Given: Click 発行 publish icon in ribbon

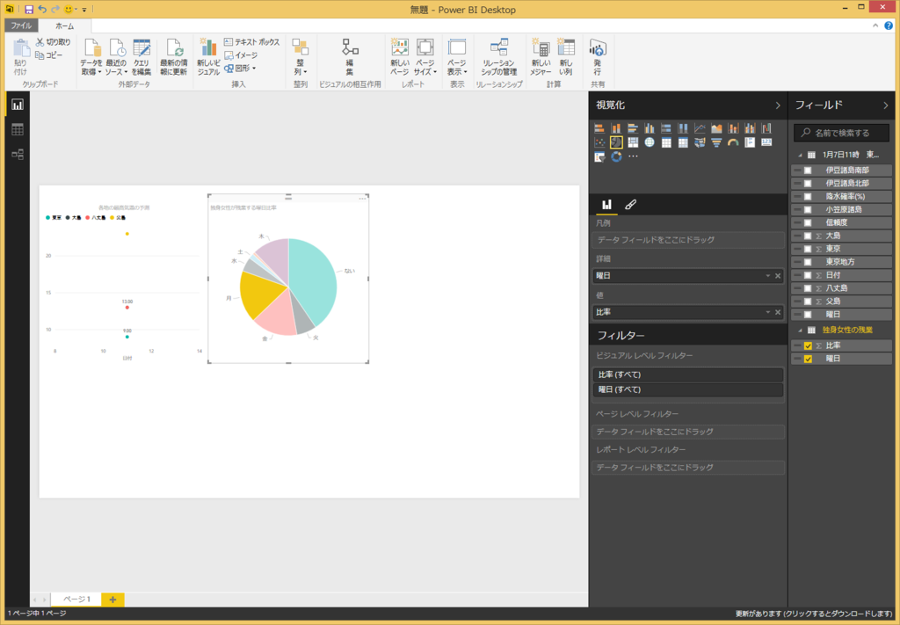Looking at the screenshot, I should [598, 57].
